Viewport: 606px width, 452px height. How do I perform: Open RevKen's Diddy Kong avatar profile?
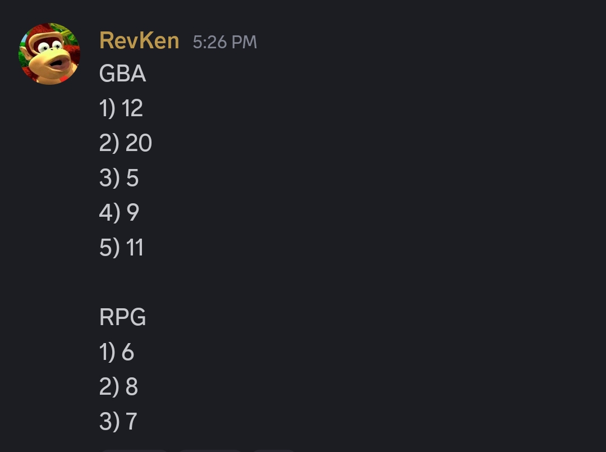49,54
